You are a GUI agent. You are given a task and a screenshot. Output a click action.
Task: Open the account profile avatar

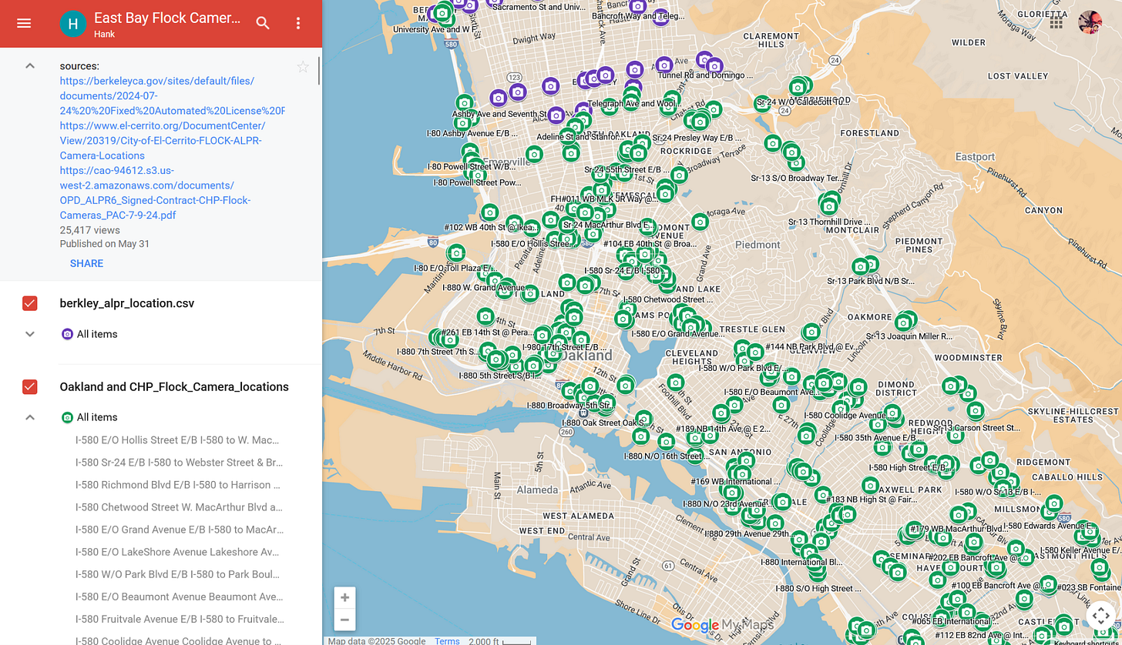point(1090,22)
